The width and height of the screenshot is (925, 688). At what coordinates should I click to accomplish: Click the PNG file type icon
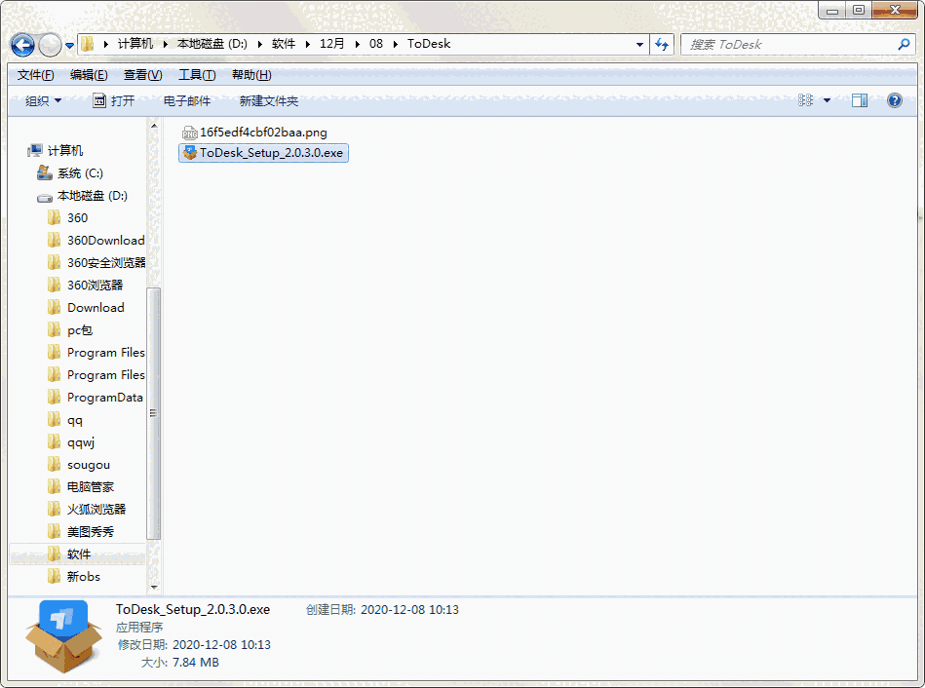point(189,133)
